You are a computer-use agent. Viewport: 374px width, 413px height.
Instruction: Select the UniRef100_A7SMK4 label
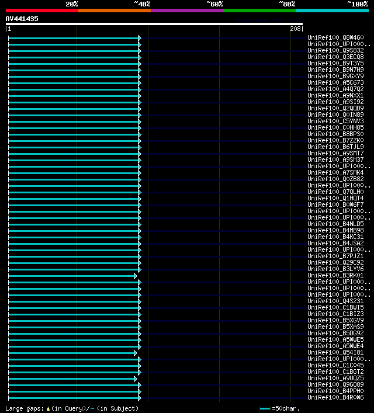[335, 172]
